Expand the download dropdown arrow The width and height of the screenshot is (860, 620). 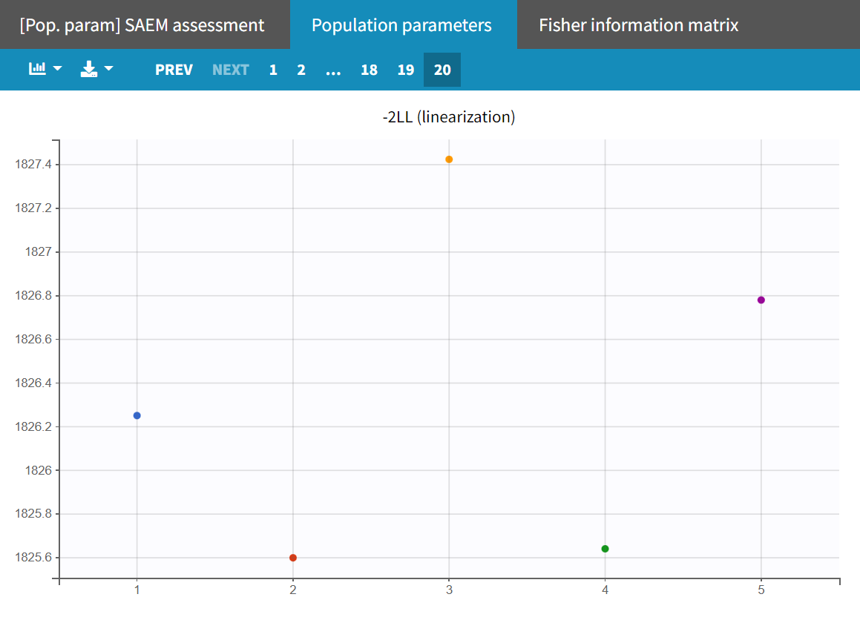(109, 69)
